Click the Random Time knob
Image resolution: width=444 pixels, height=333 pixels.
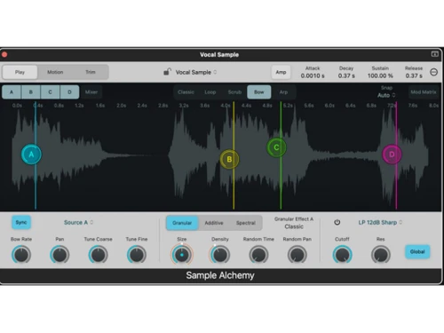pos(258,255)
